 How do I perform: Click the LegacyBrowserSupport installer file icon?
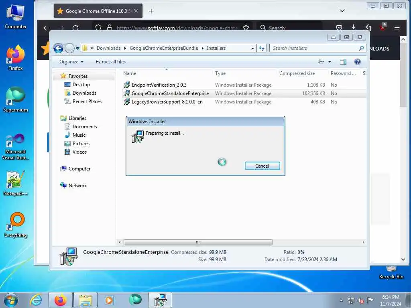click(x=127, y=102)
